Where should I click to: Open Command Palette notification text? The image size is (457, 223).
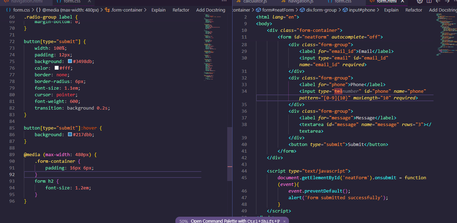tap(235, 221)
